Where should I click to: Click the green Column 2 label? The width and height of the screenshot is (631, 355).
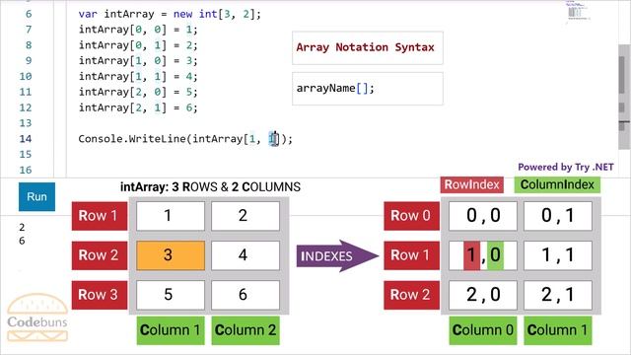[245, 330]
